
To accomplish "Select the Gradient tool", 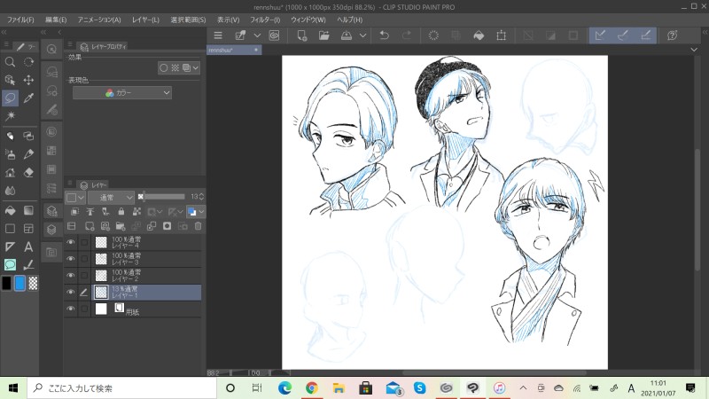I will click(28, 210).
